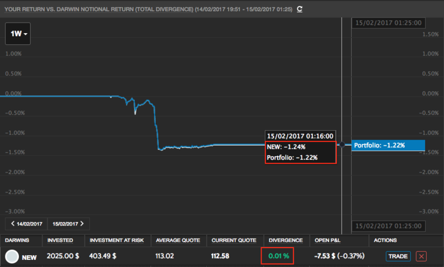This screenshot has width=444, height=267.
Task: Click the refresh icon beside the chart title
Action: point(300,9)
